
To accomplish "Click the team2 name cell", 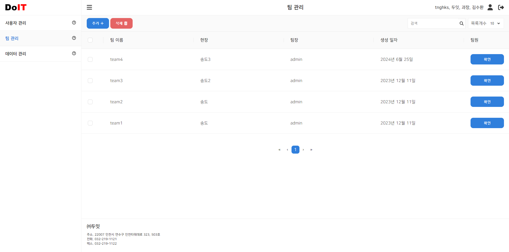I will (x=116, y=102).
